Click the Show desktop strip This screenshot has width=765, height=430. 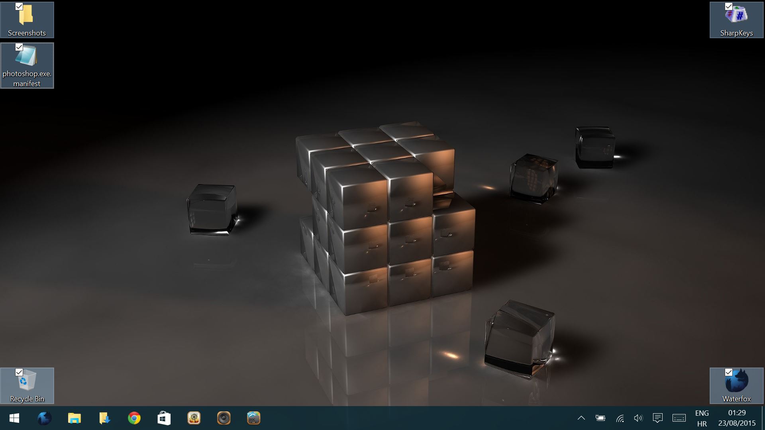[x=763, y=418]
